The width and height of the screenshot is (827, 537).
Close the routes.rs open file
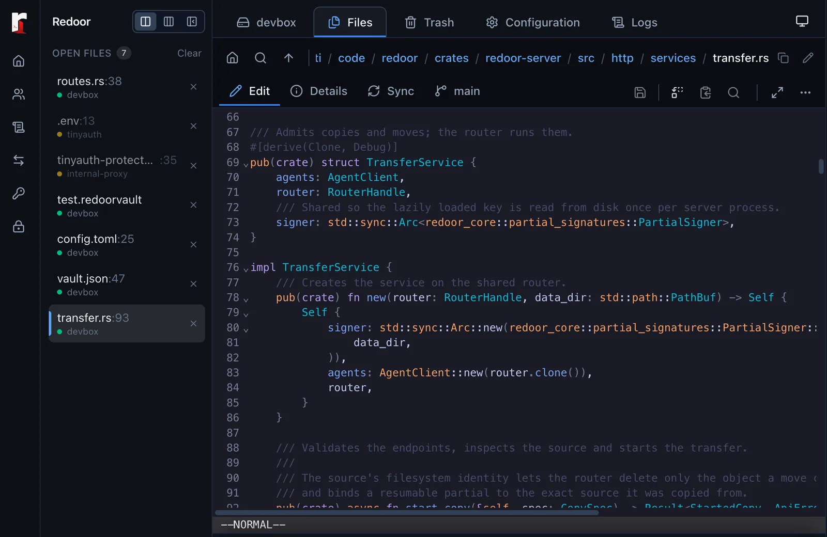pyautogui.click(x=193, y=87)
